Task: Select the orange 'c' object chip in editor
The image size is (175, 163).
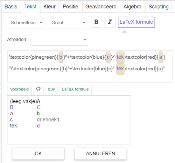Action: (x=108, y=57)
